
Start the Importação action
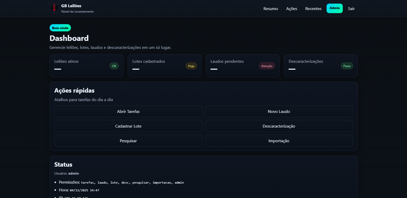click(279, 141)
